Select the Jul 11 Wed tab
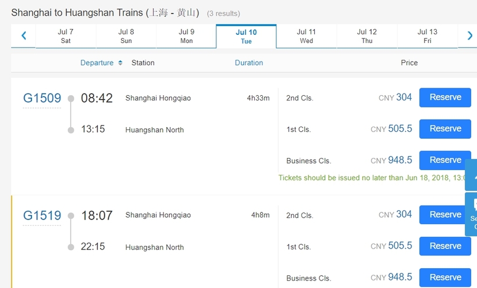Image resolution: width=477 pixels, height=288 pixels. tap(307, 36)
